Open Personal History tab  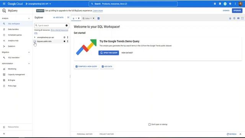tap(85, 134)
